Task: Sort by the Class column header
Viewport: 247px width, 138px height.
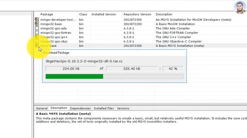Action: click(x=83, y=14)
